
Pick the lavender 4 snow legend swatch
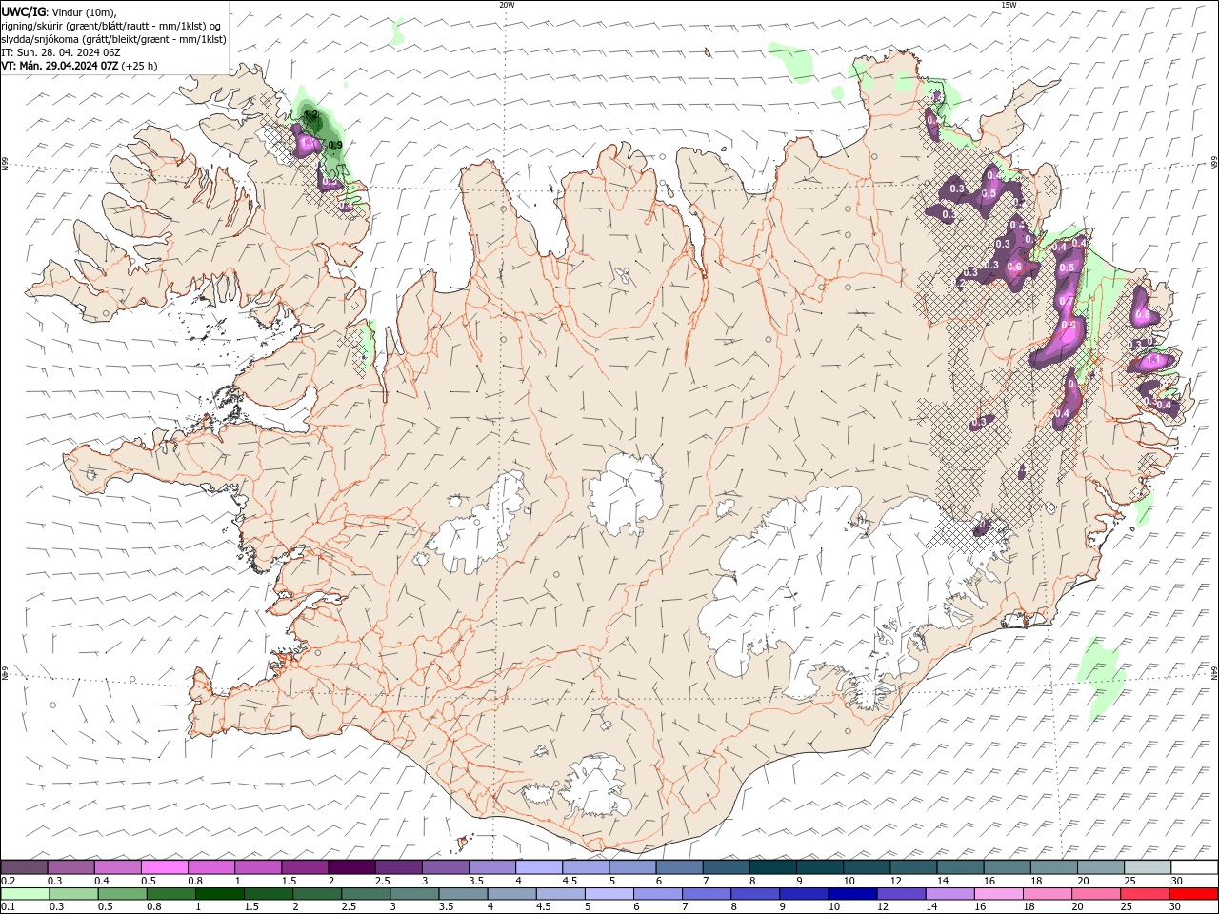pos(538,867)
